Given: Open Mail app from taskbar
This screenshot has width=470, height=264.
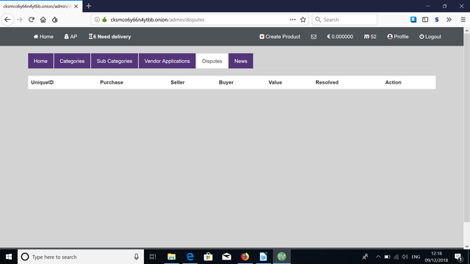Looking at the screenshot, I should (x=227, y=257).
